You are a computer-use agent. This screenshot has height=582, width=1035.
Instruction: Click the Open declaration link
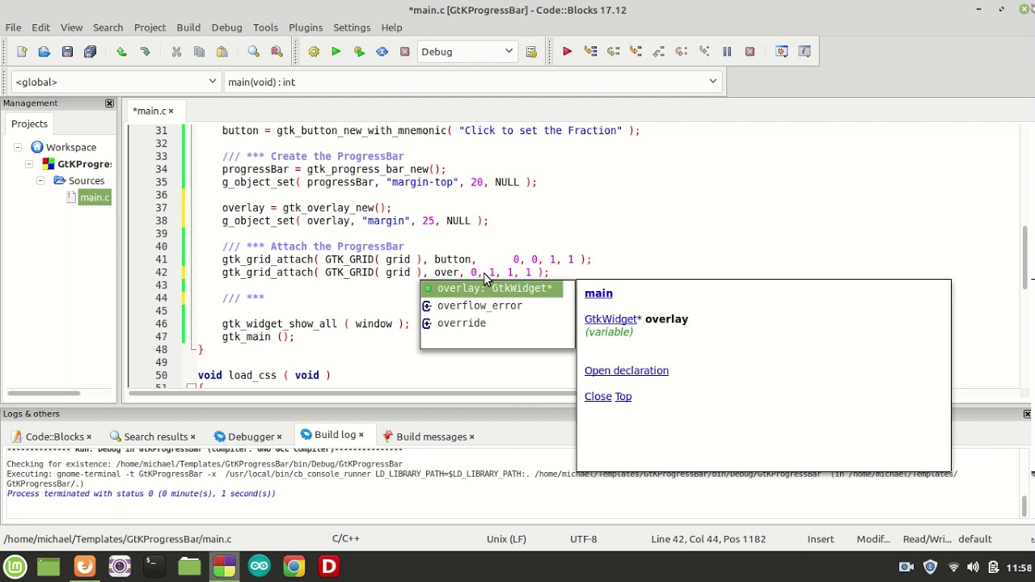click(x=627, y=371)
